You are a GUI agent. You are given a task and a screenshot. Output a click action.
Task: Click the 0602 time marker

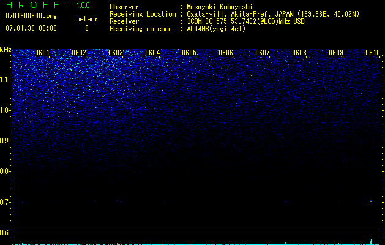79,53
